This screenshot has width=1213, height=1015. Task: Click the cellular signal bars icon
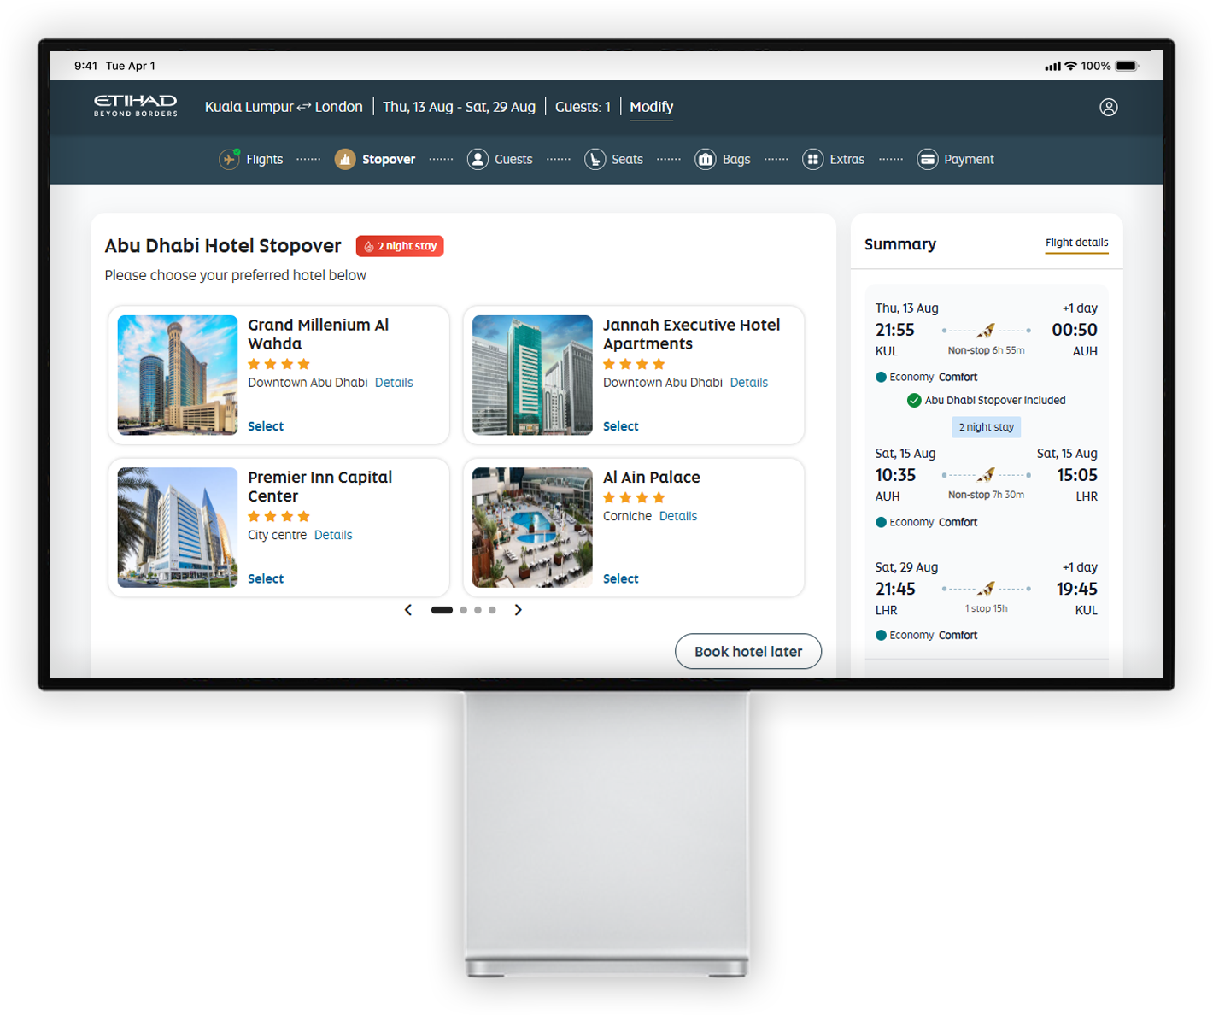coord(1052,66)
